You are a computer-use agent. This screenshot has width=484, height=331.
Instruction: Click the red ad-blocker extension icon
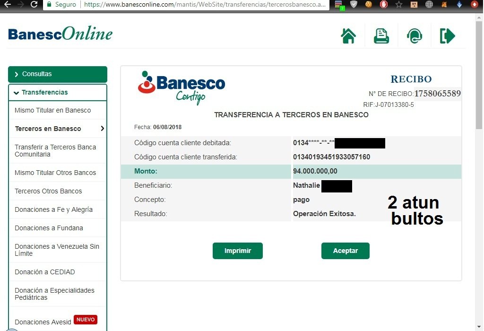coord(384,4)
